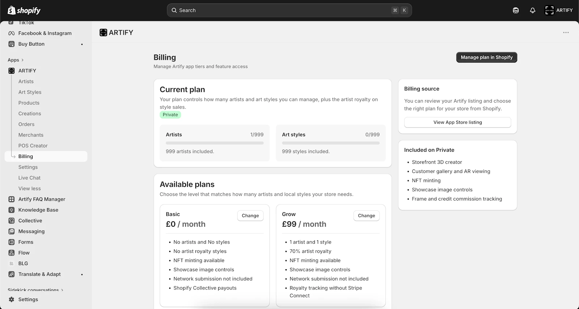The image size is (579, 309).
Task: Open the Artists page
Action: pos(26,82)
